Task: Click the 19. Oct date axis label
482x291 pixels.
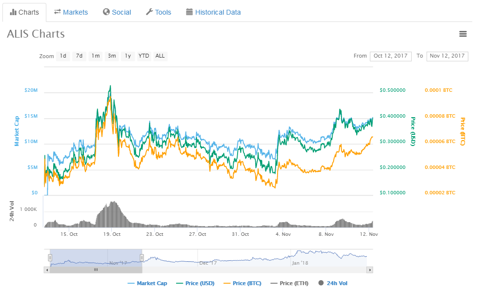Action: [112, 234]
